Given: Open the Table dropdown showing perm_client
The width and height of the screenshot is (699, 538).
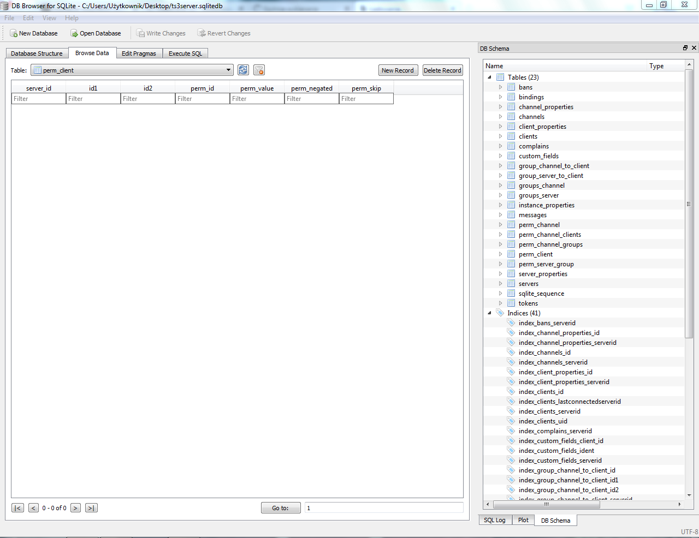Looking at the screenshot, I should pos(132,70).
